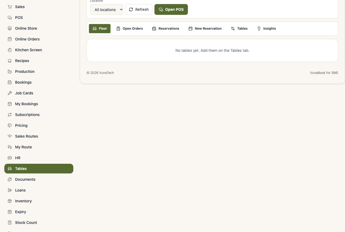Click the "VunaBook for SME" footer text
Screen dimensions: 345x232
tap(324, 73)
